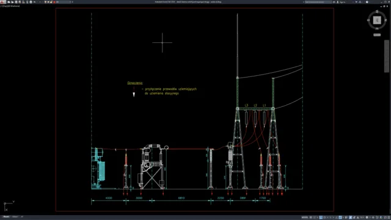Click the red layer color square
The width and height of the screenshot is (391, 220).
click(54, 2)
